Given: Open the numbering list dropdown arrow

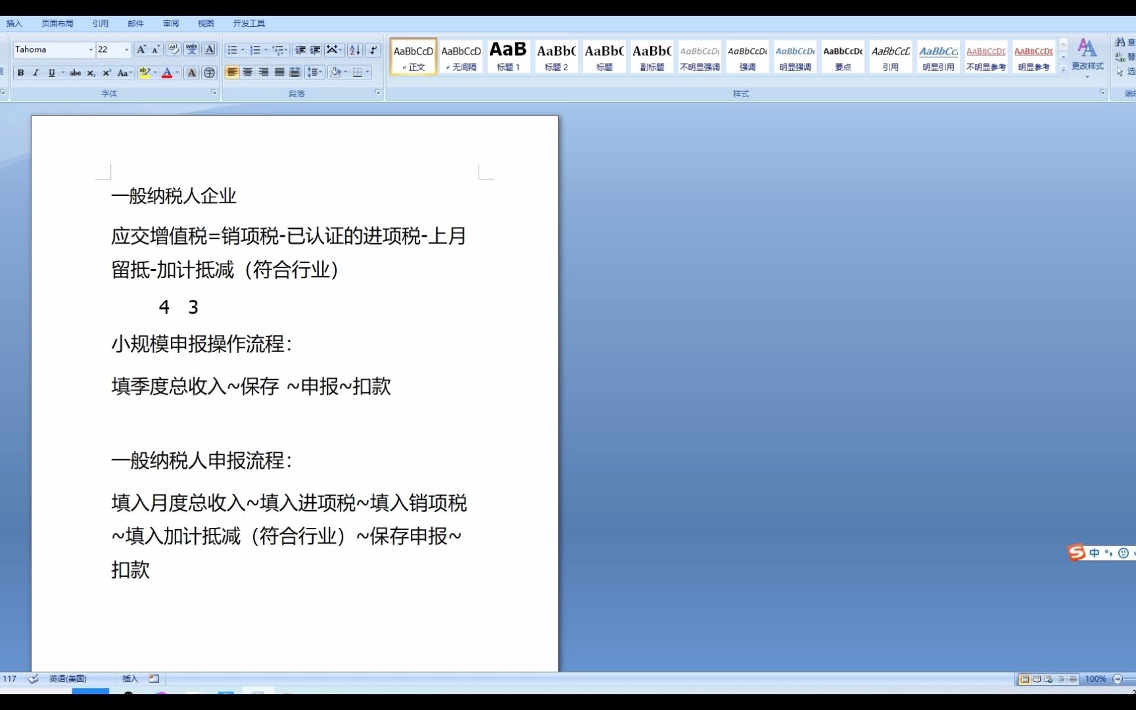Looking at the screenshot, I should click(266, 50).
